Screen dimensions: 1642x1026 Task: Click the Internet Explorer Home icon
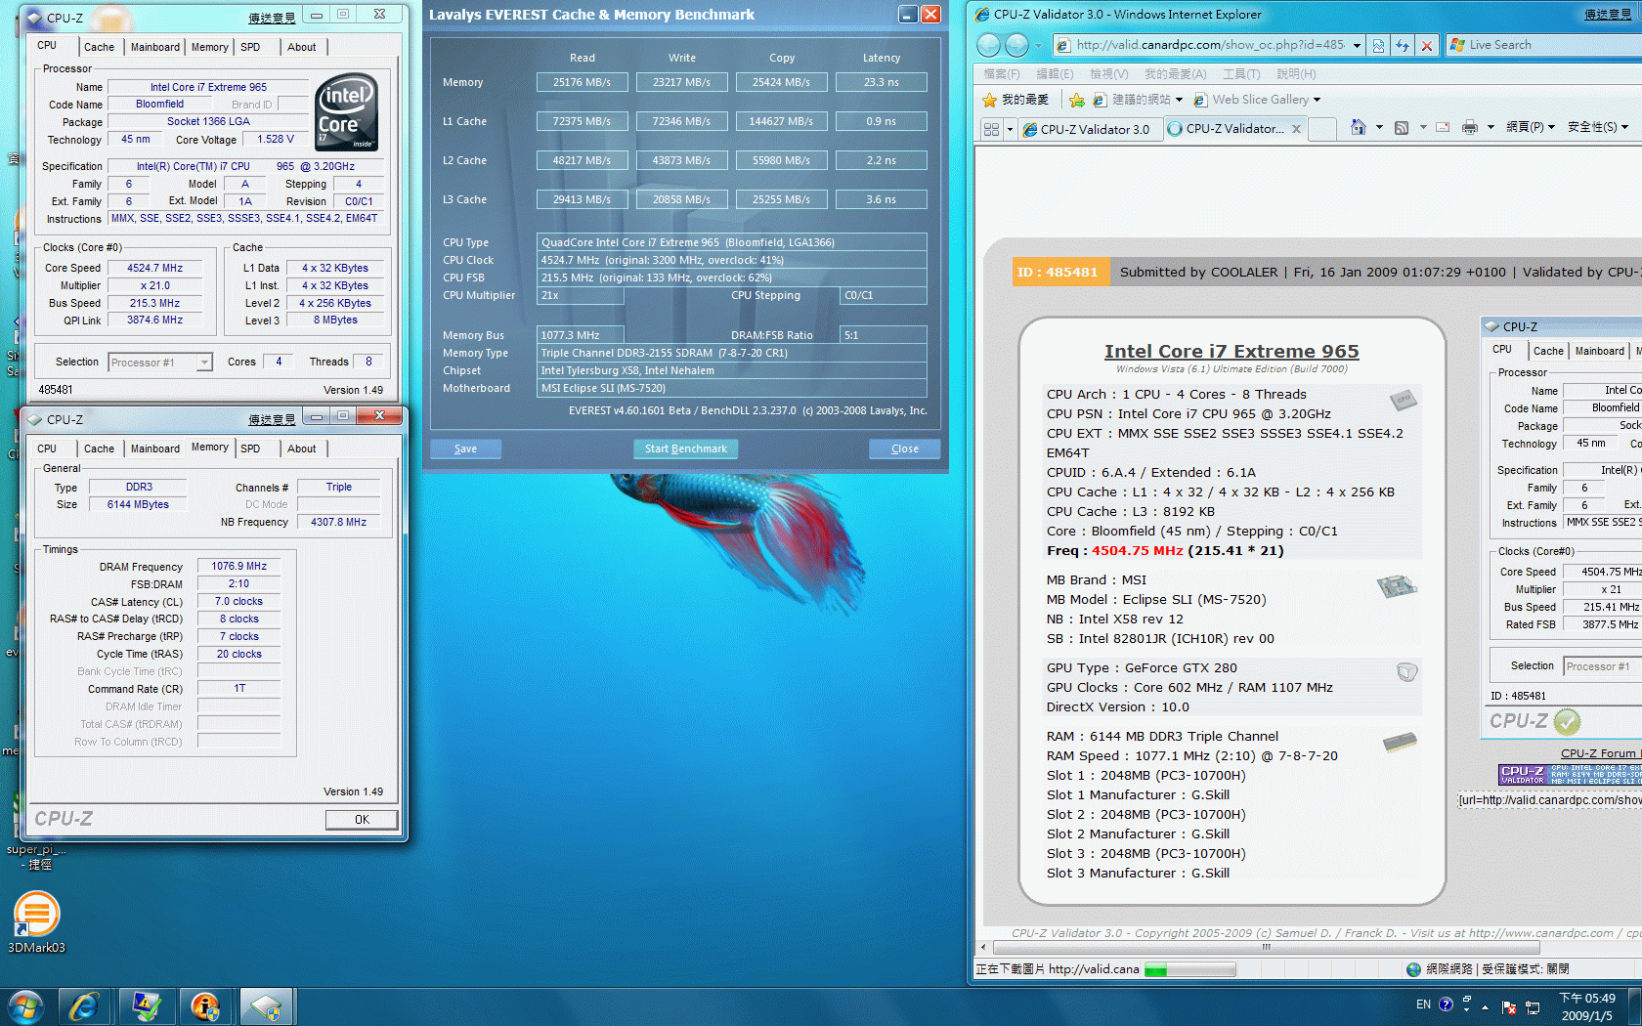pyautogui.click(x=1358, y=128)
